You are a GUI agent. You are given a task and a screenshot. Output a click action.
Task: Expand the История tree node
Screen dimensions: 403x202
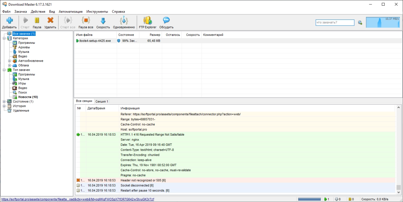(4, 106)
